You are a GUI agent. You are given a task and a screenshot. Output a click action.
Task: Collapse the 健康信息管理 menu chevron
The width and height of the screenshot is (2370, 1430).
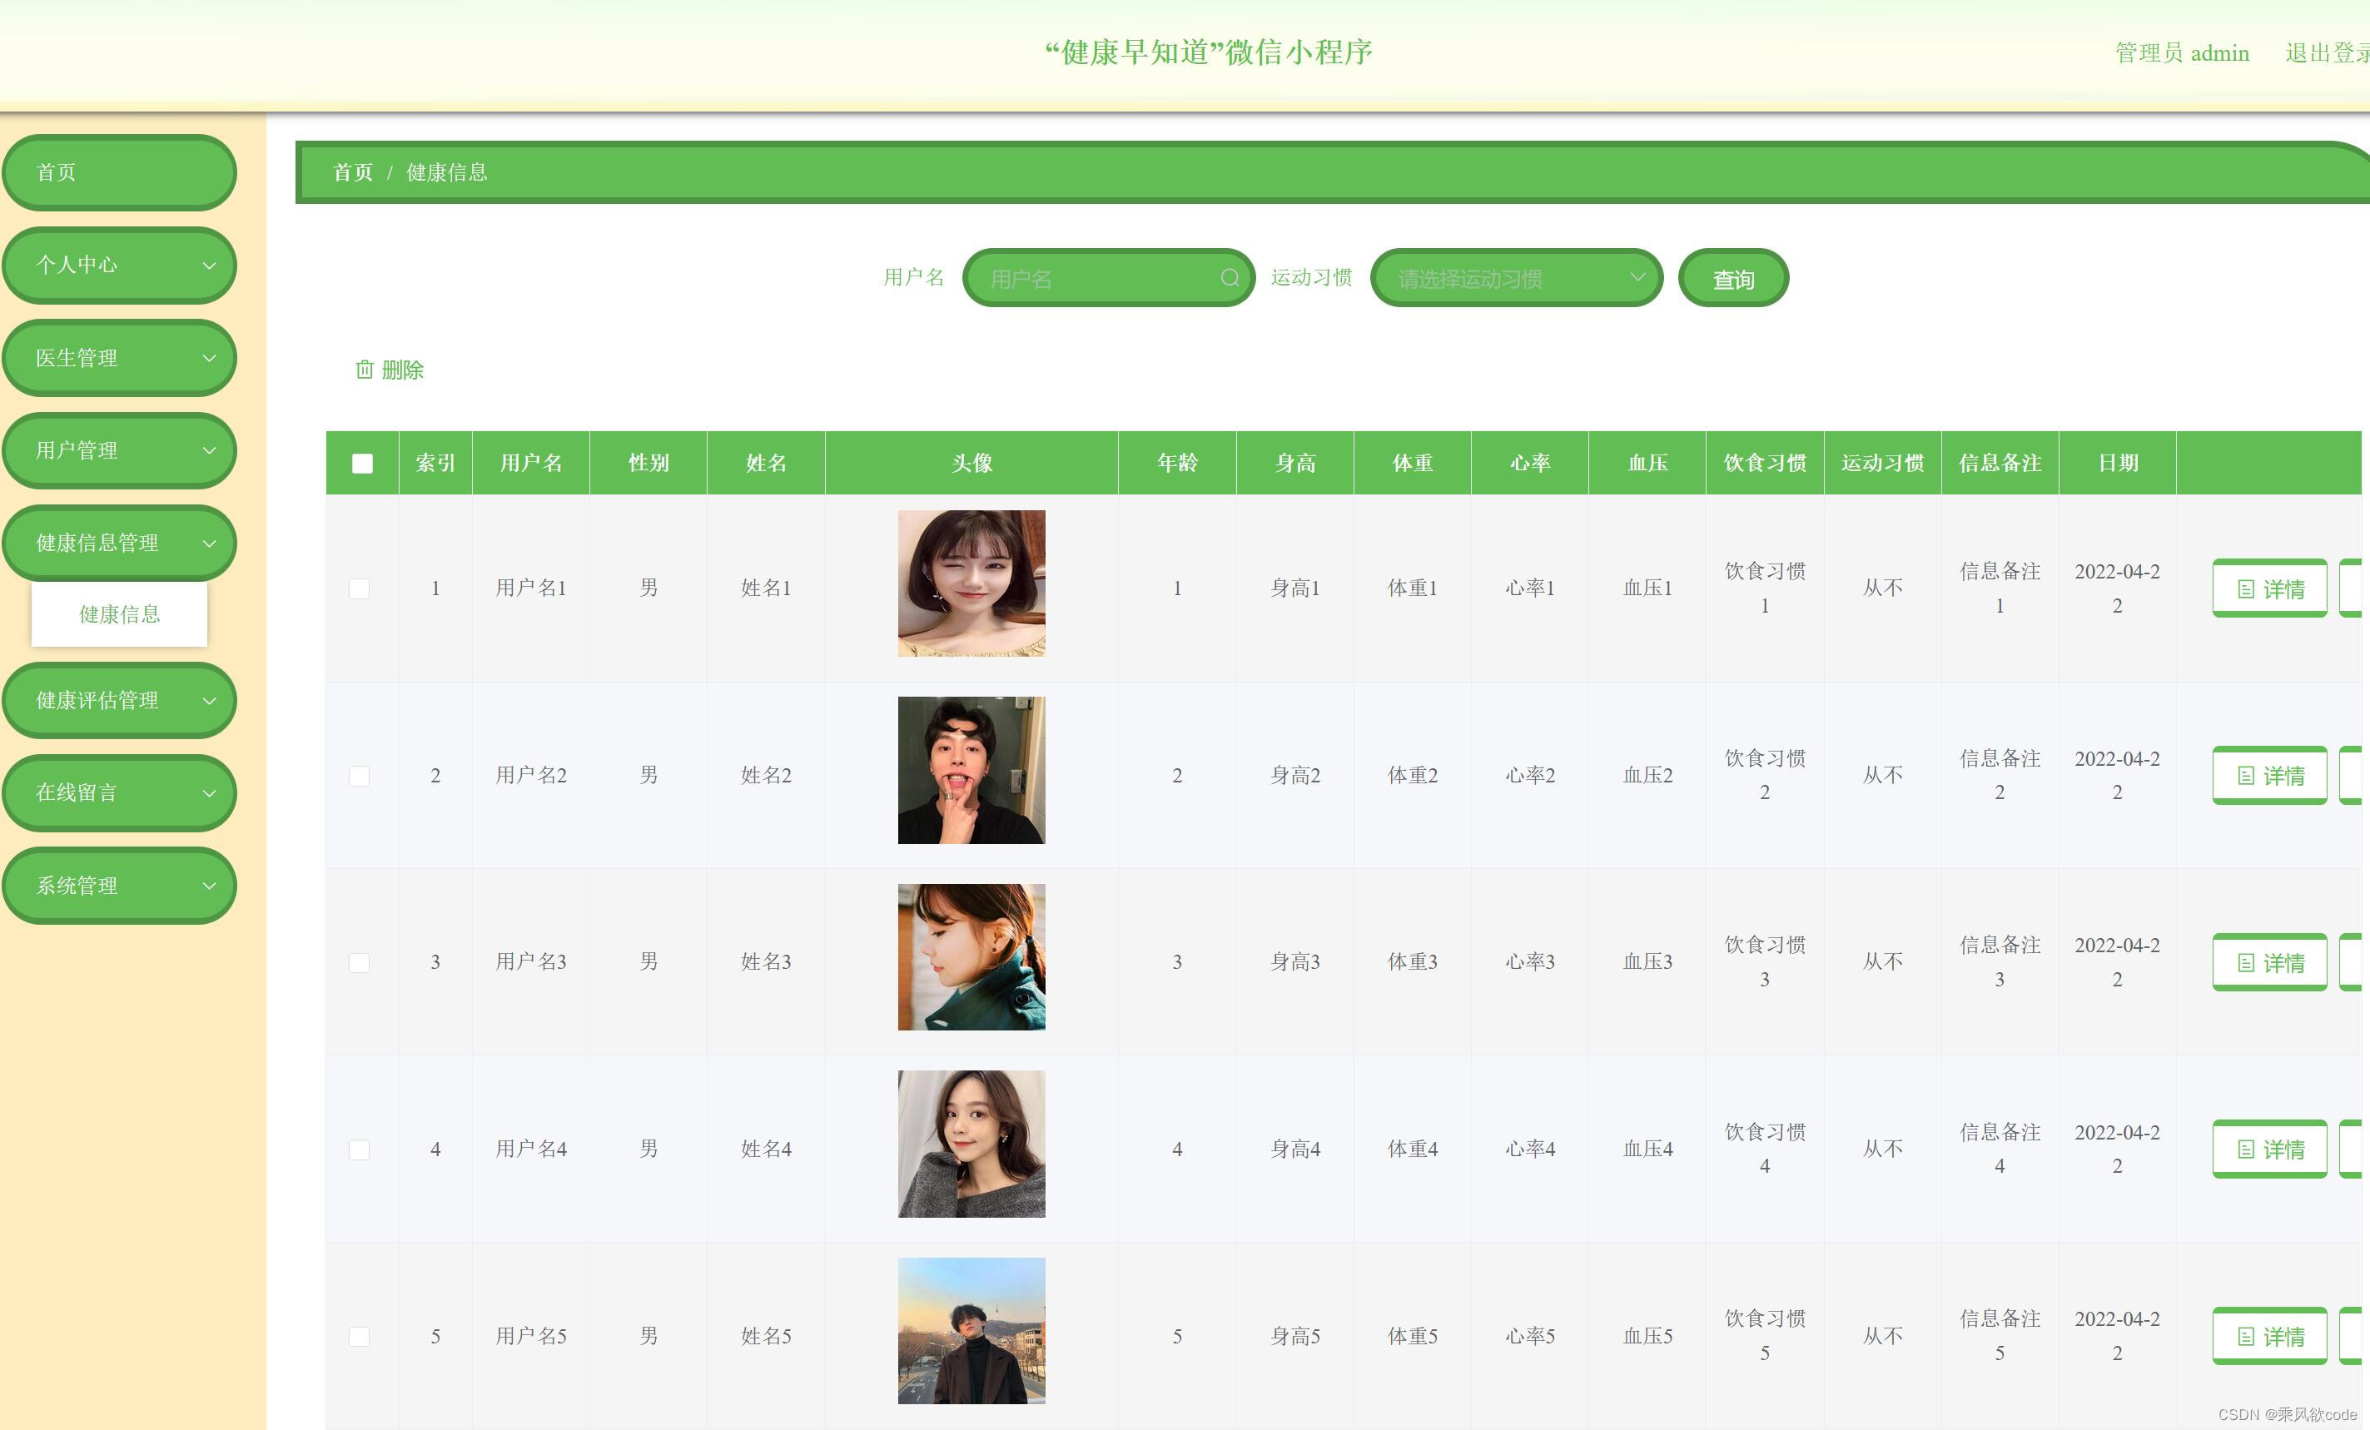pos(209,544)
